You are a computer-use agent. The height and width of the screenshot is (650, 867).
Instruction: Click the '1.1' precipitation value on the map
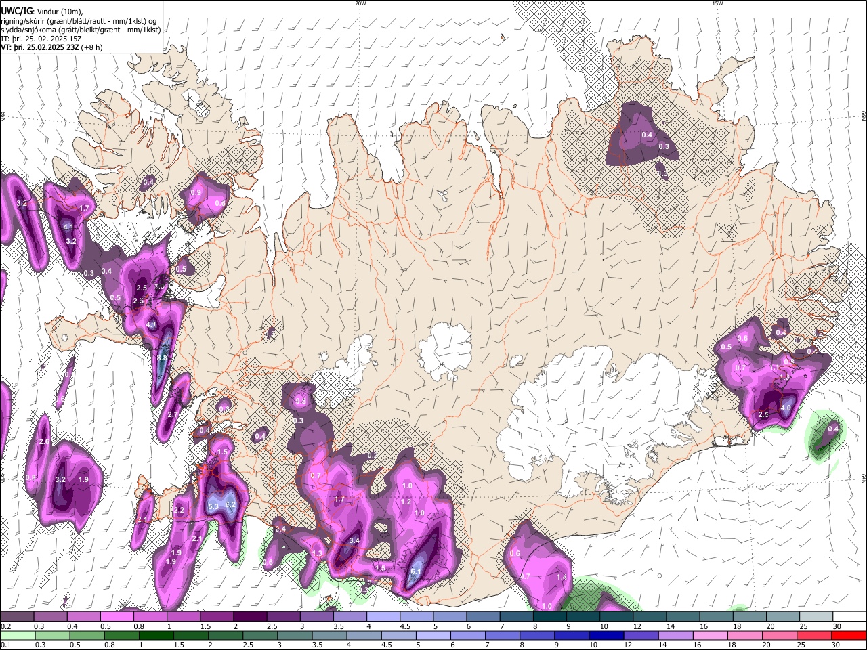click(x=774, y=368)
